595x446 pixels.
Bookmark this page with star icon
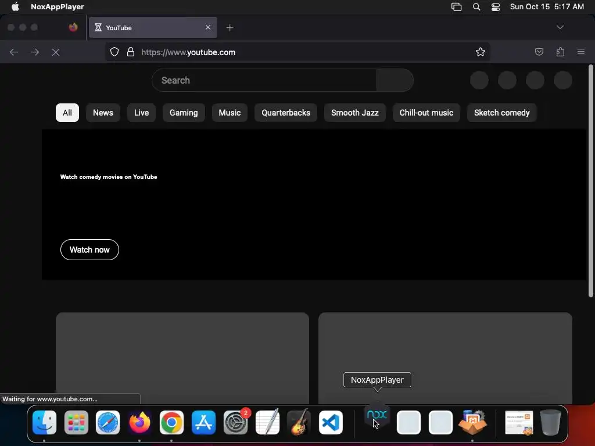click(x=480, y=52)
